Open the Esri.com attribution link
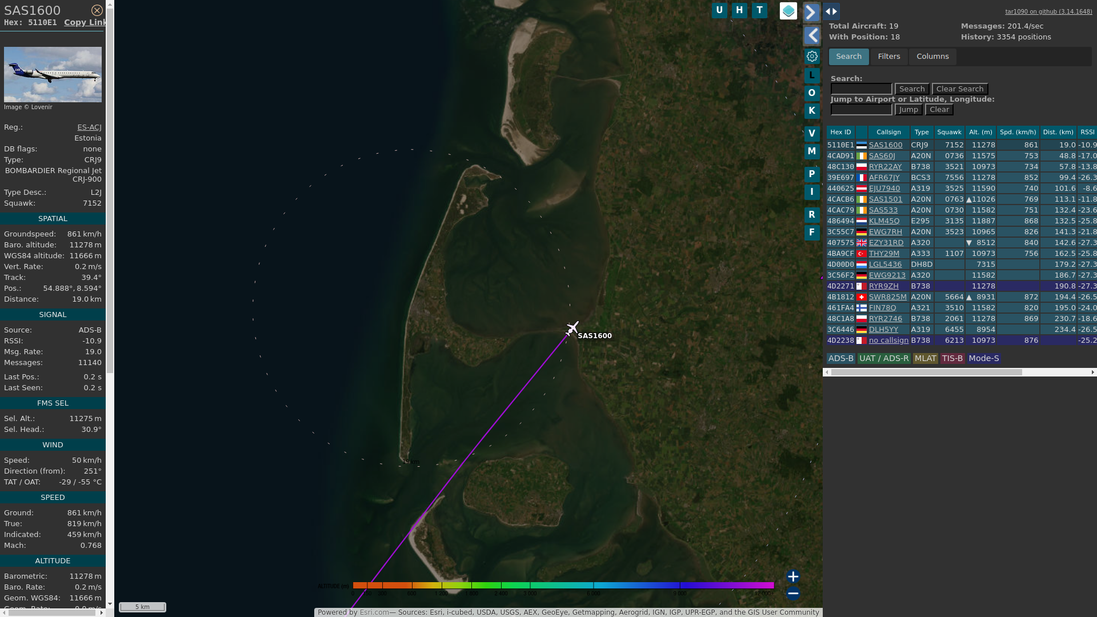 click(x=374, y=612)
